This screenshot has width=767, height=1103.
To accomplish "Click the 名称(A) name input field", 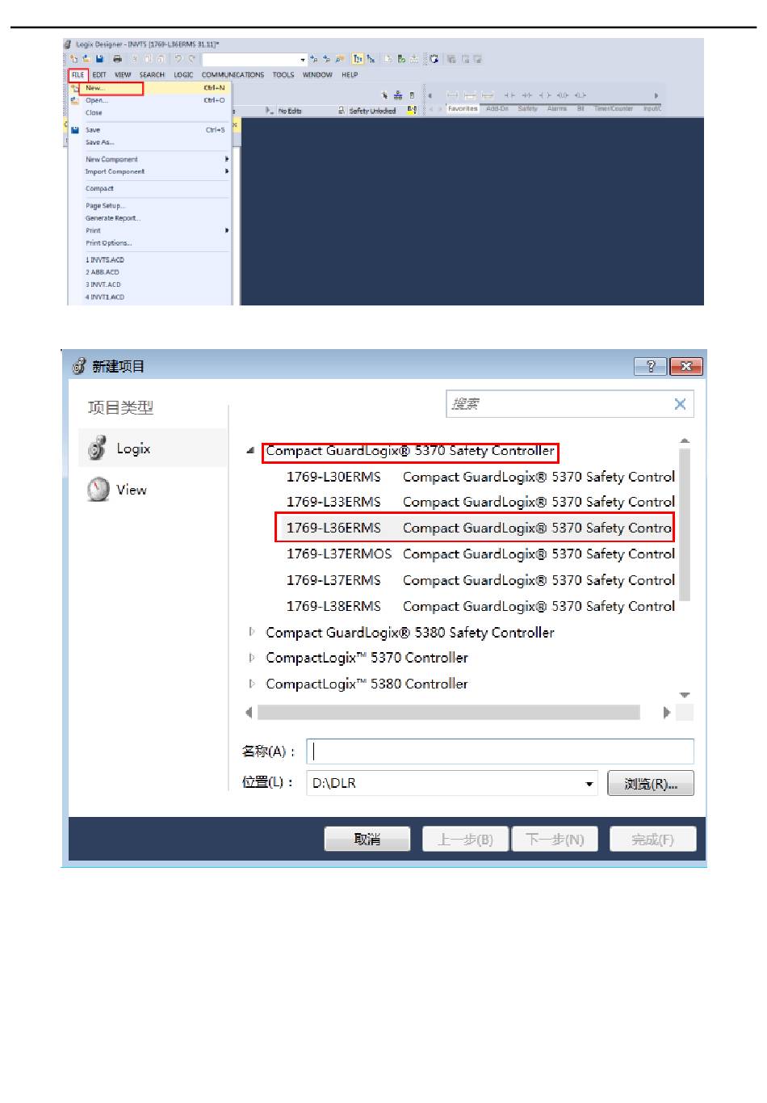I will click(500, 751).
